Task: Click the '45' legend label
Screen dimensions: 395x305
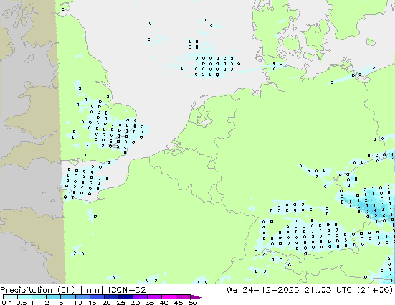Action: 178,303
